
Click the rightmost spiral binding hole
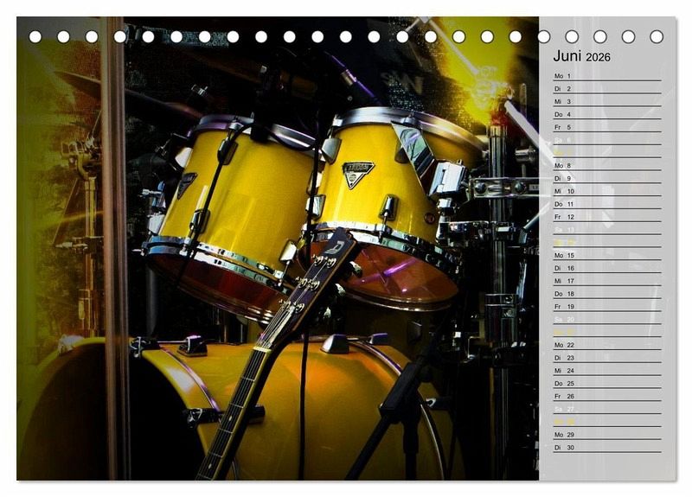pyautogui.click(x=657, y=36)
